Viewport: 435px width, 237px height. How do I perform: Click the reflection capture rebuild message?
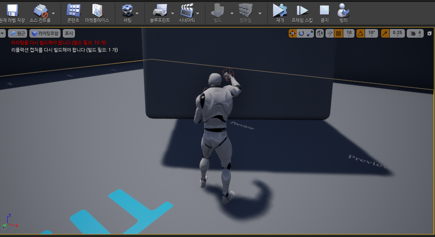point(65,50)
